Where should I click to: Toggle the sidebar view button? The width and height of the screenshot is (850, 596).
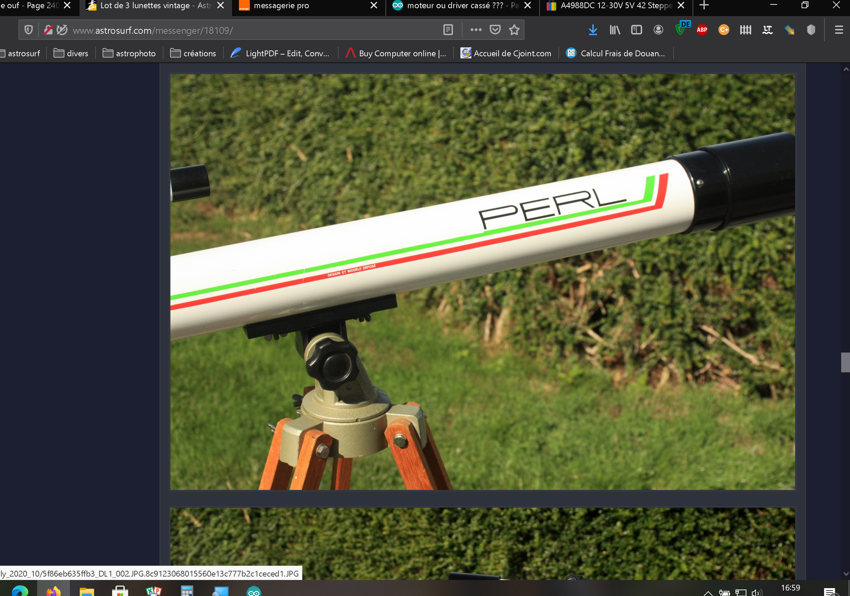(x=636, y=30)
